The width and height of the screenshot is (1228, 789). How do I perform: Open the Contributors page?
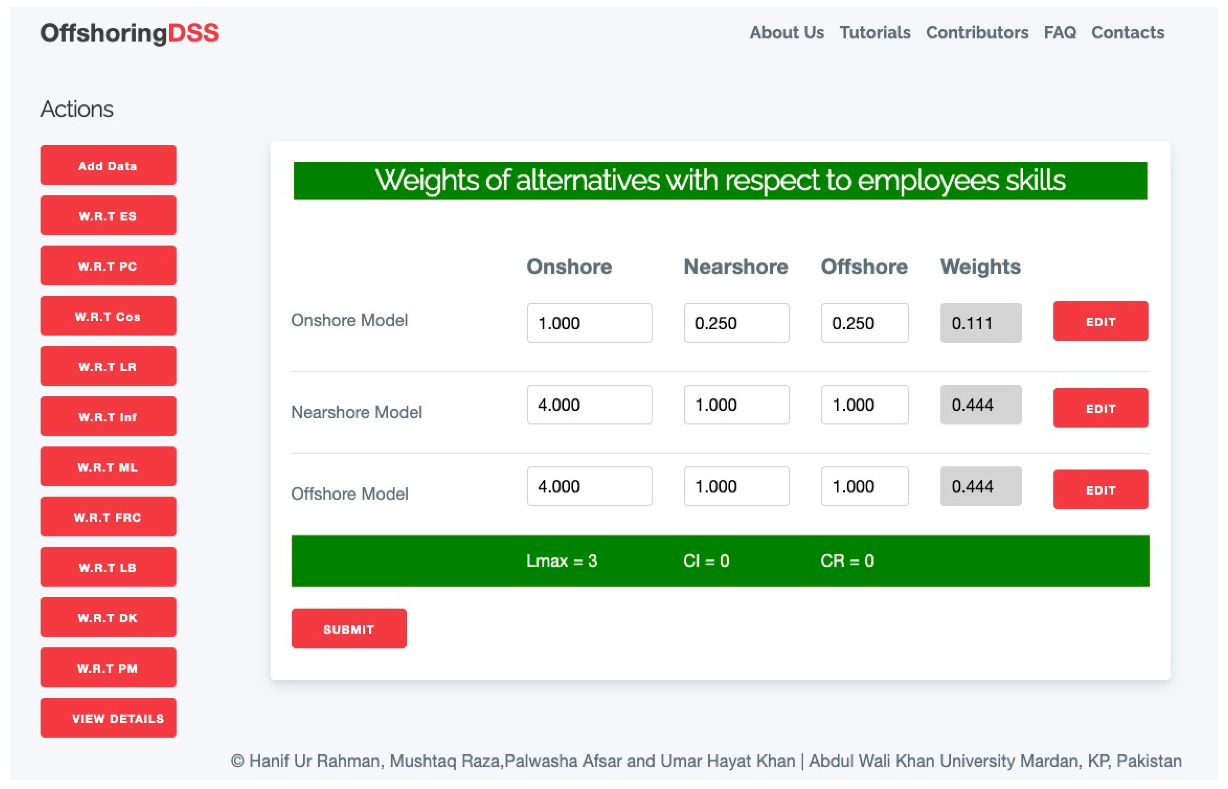(976, 33)
